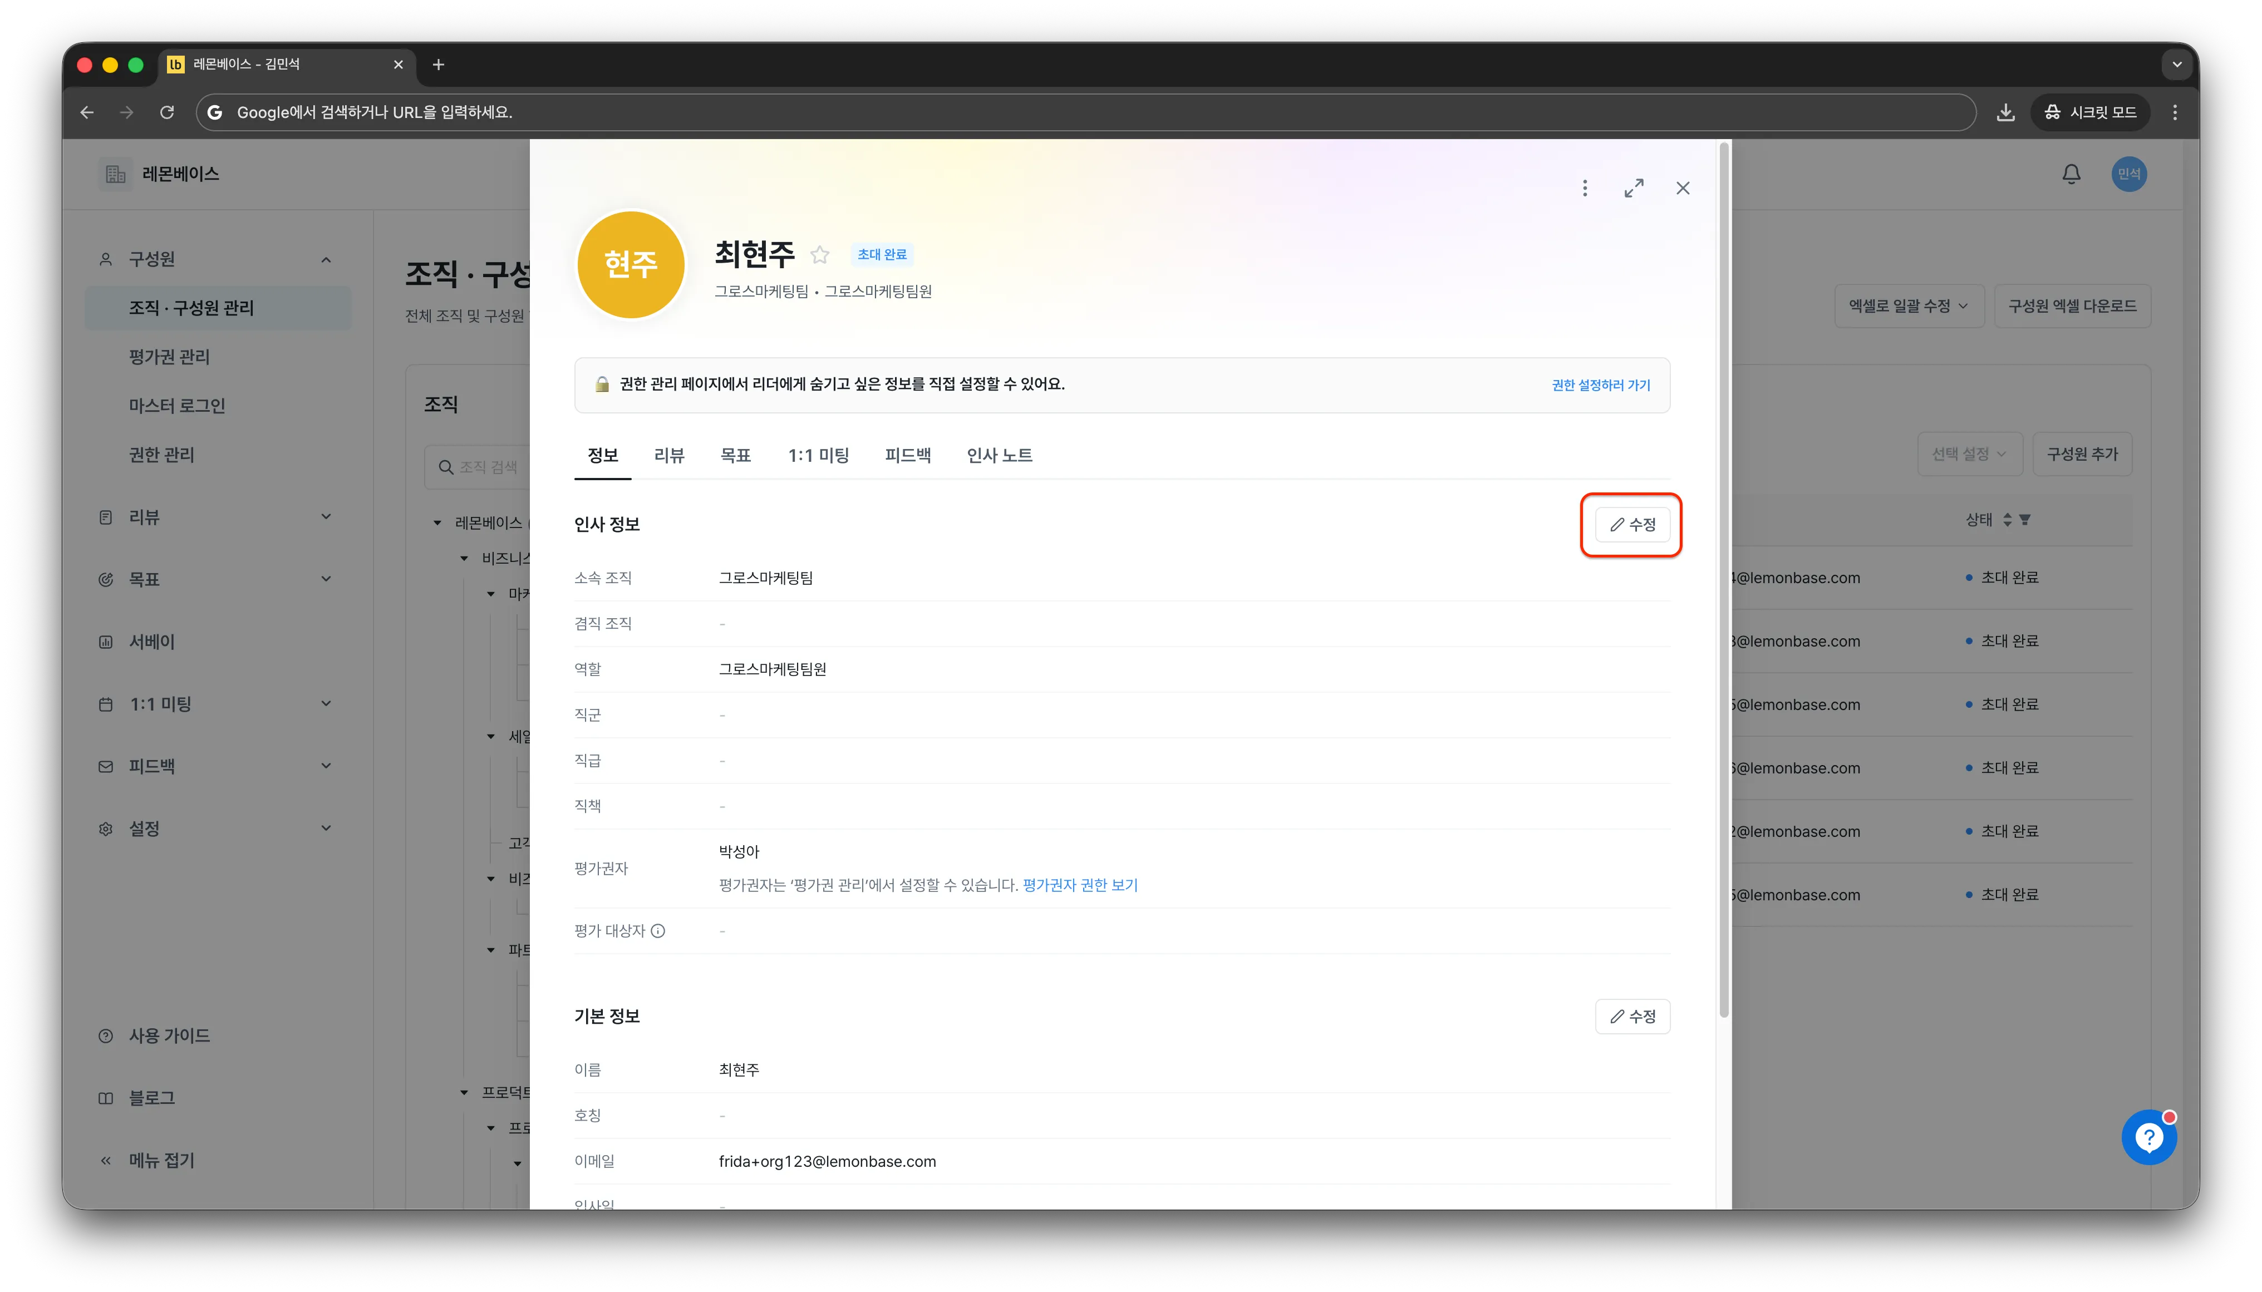Collapse the 레몬베이스 tree node
Image resolution: width=2262 pixels, height=1292 pixels.
coord(436,522)
